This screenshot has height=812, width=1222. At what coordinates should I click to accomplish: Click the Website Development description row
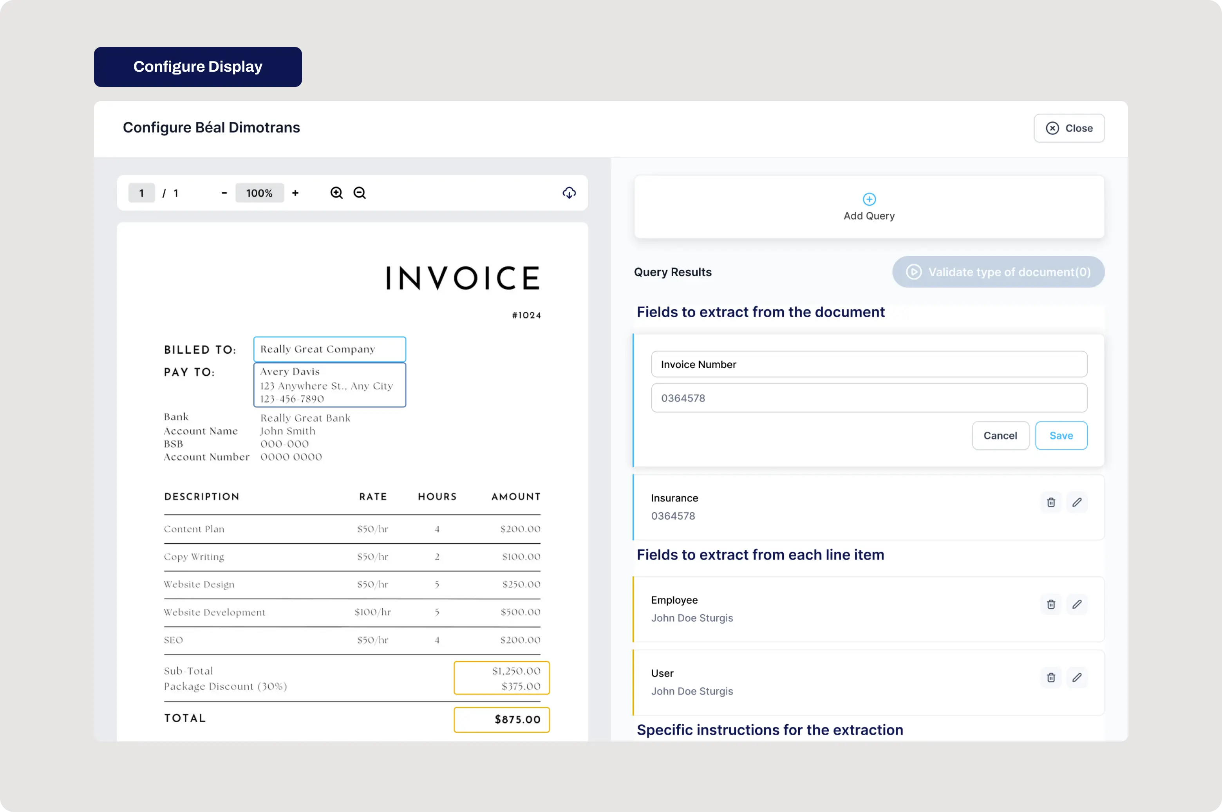click(214, 612)
